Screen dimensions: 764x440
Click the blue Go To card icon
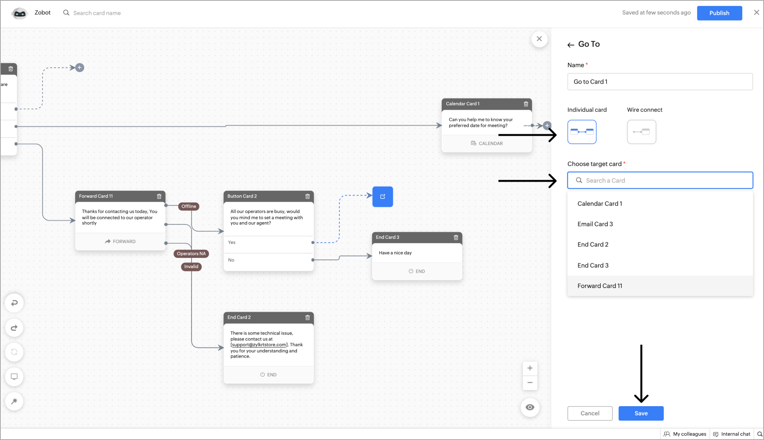coord(382,196)
